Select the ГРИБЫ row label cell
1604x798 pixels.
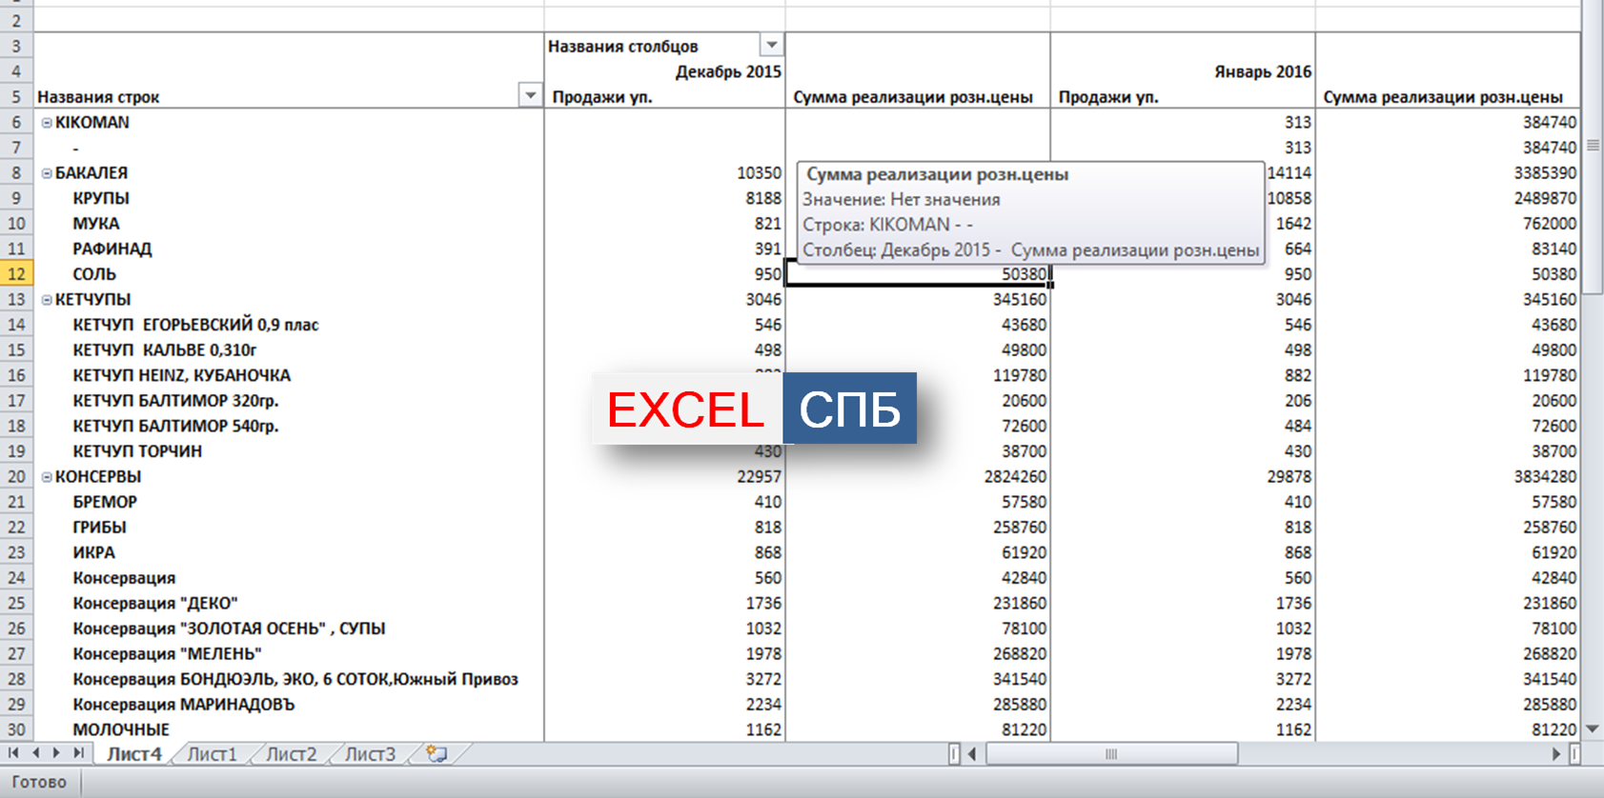coord(99,528)
